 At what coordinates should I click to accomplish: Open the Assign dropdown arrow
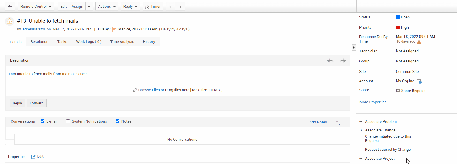[x=89, y=6]
